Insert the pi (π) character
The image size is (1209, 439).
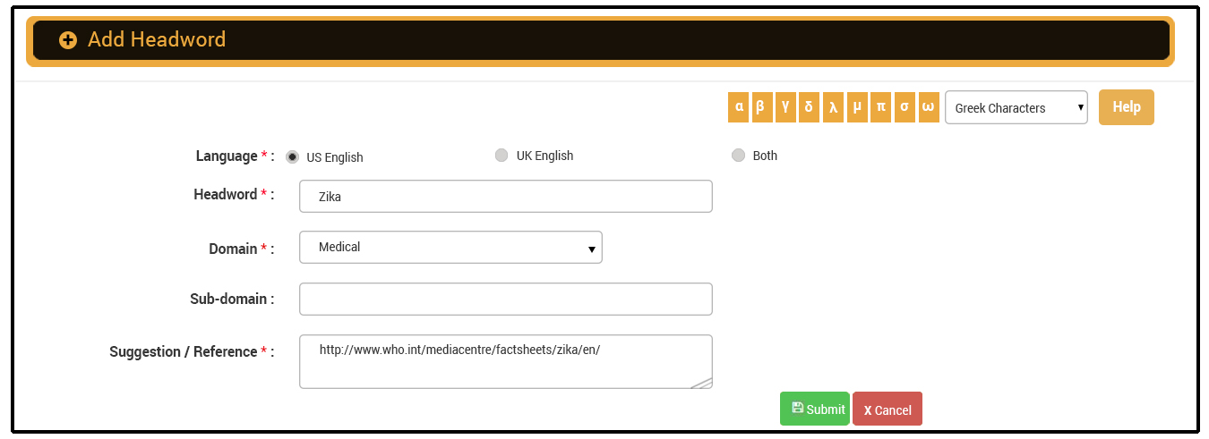(x=881, y=107)
